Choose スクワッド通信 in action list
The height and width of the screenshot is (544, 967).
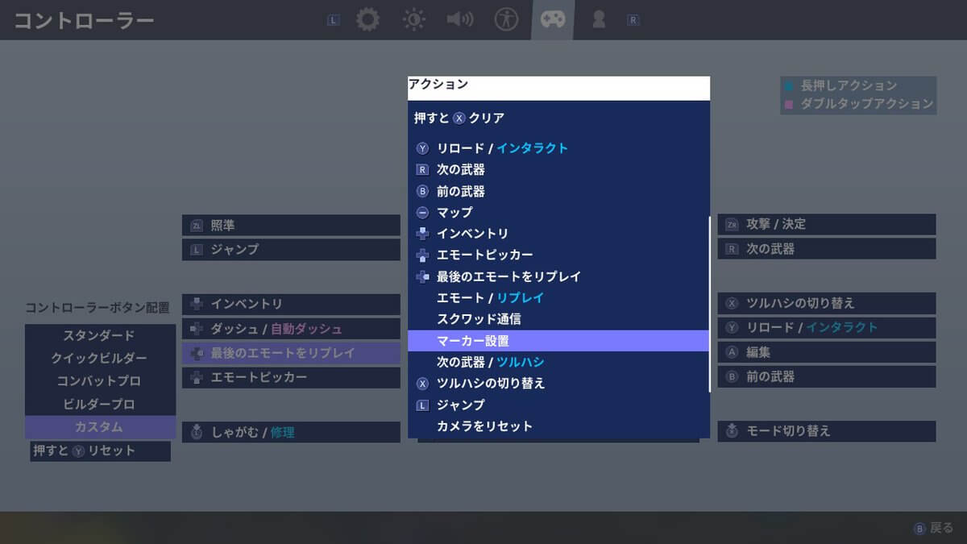point(558,319)
